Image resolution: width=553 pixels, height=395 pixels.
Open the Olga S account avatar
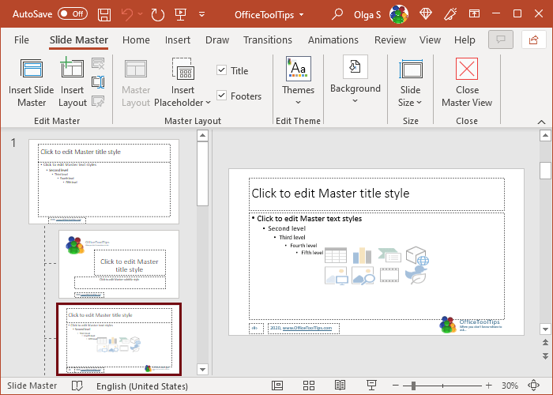pyautogui.click(x=398, y=14)
